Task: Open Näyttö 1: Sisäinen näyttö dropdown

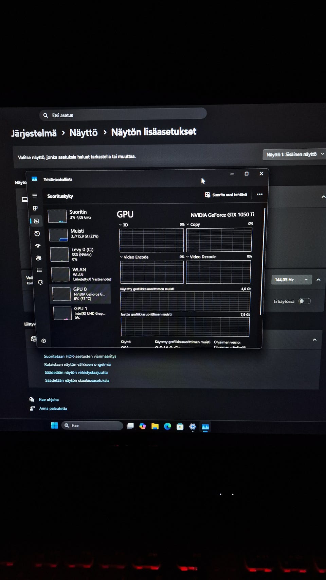Action: point(294,154)
